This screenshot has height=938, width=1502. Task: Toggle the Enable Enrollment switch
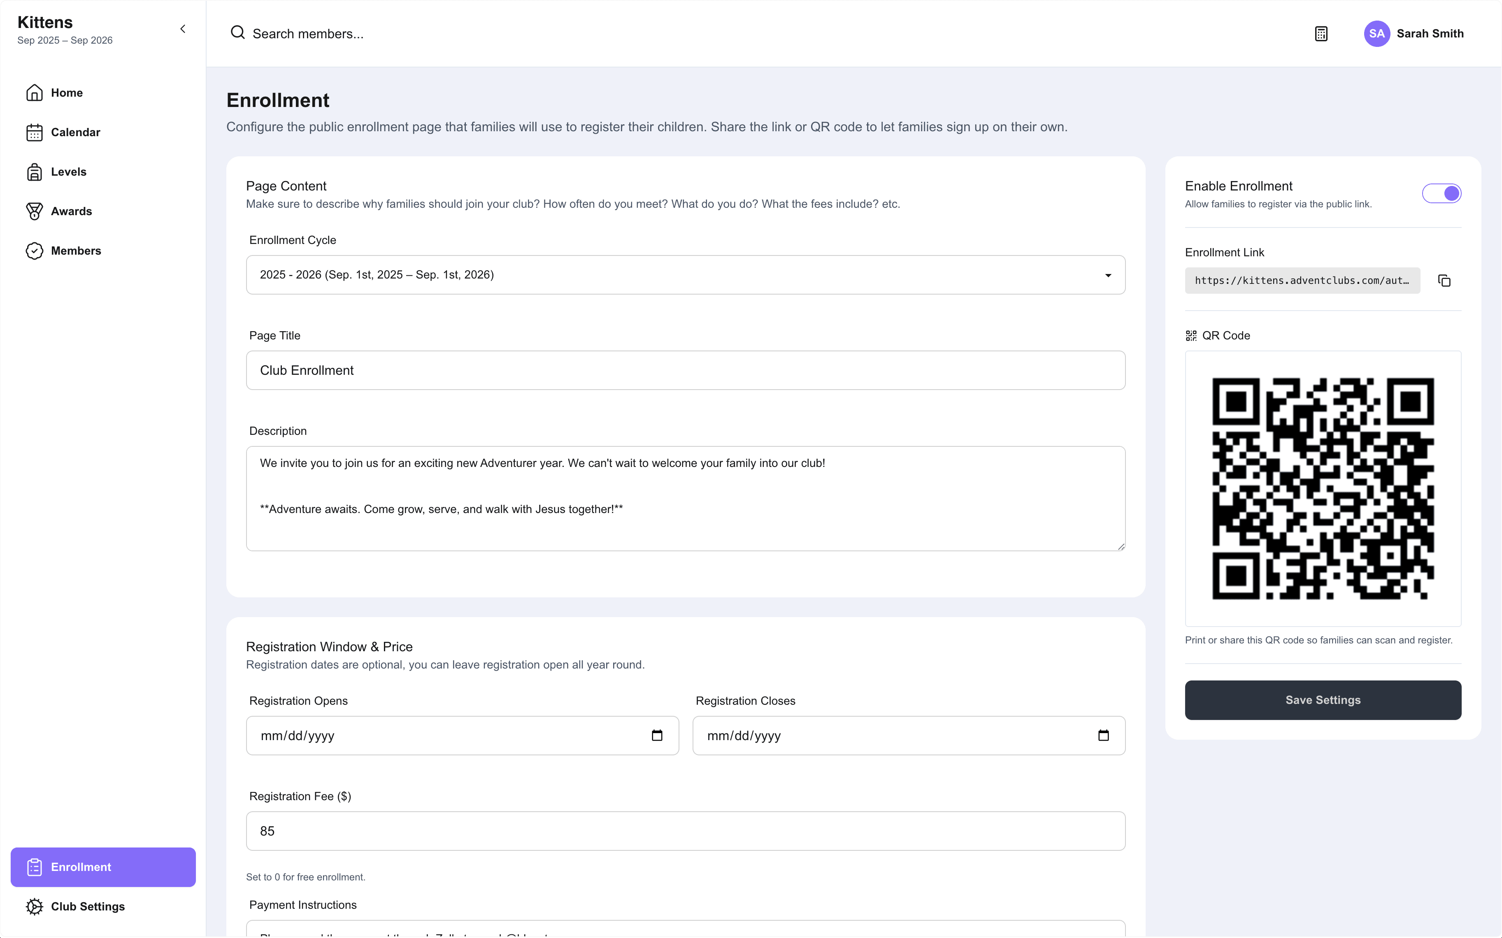tap(1441, 193)
